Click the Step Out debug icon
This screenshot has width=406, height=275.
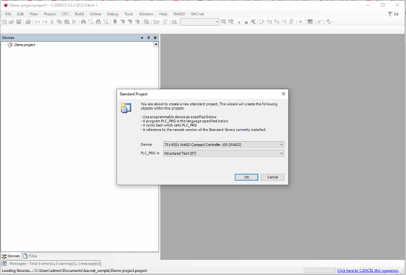[x=277, y=22]
